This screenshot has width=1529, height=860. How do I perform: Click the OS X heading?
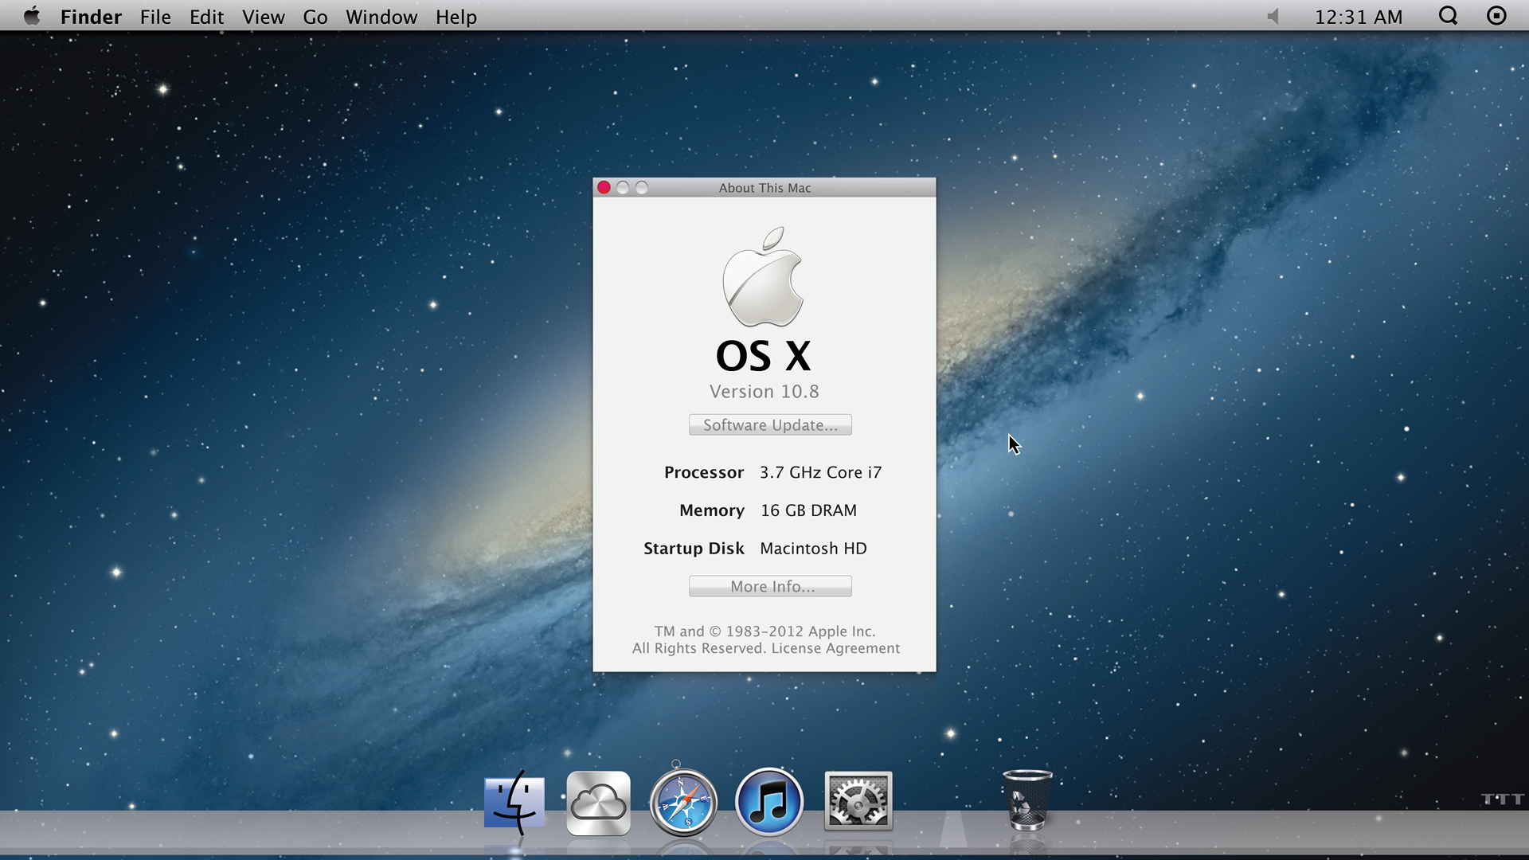763,356
